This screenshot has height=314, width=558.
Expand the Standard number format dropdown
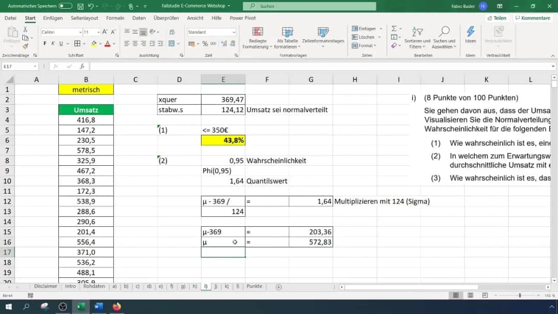coord(234,32)
